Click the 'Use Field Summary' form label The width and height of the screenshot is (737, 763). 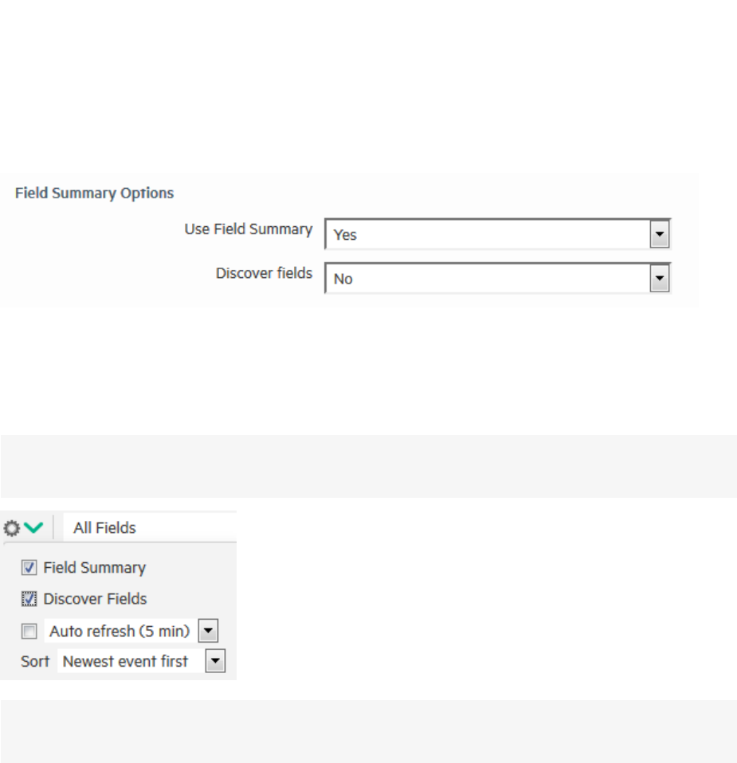(248, 229)
